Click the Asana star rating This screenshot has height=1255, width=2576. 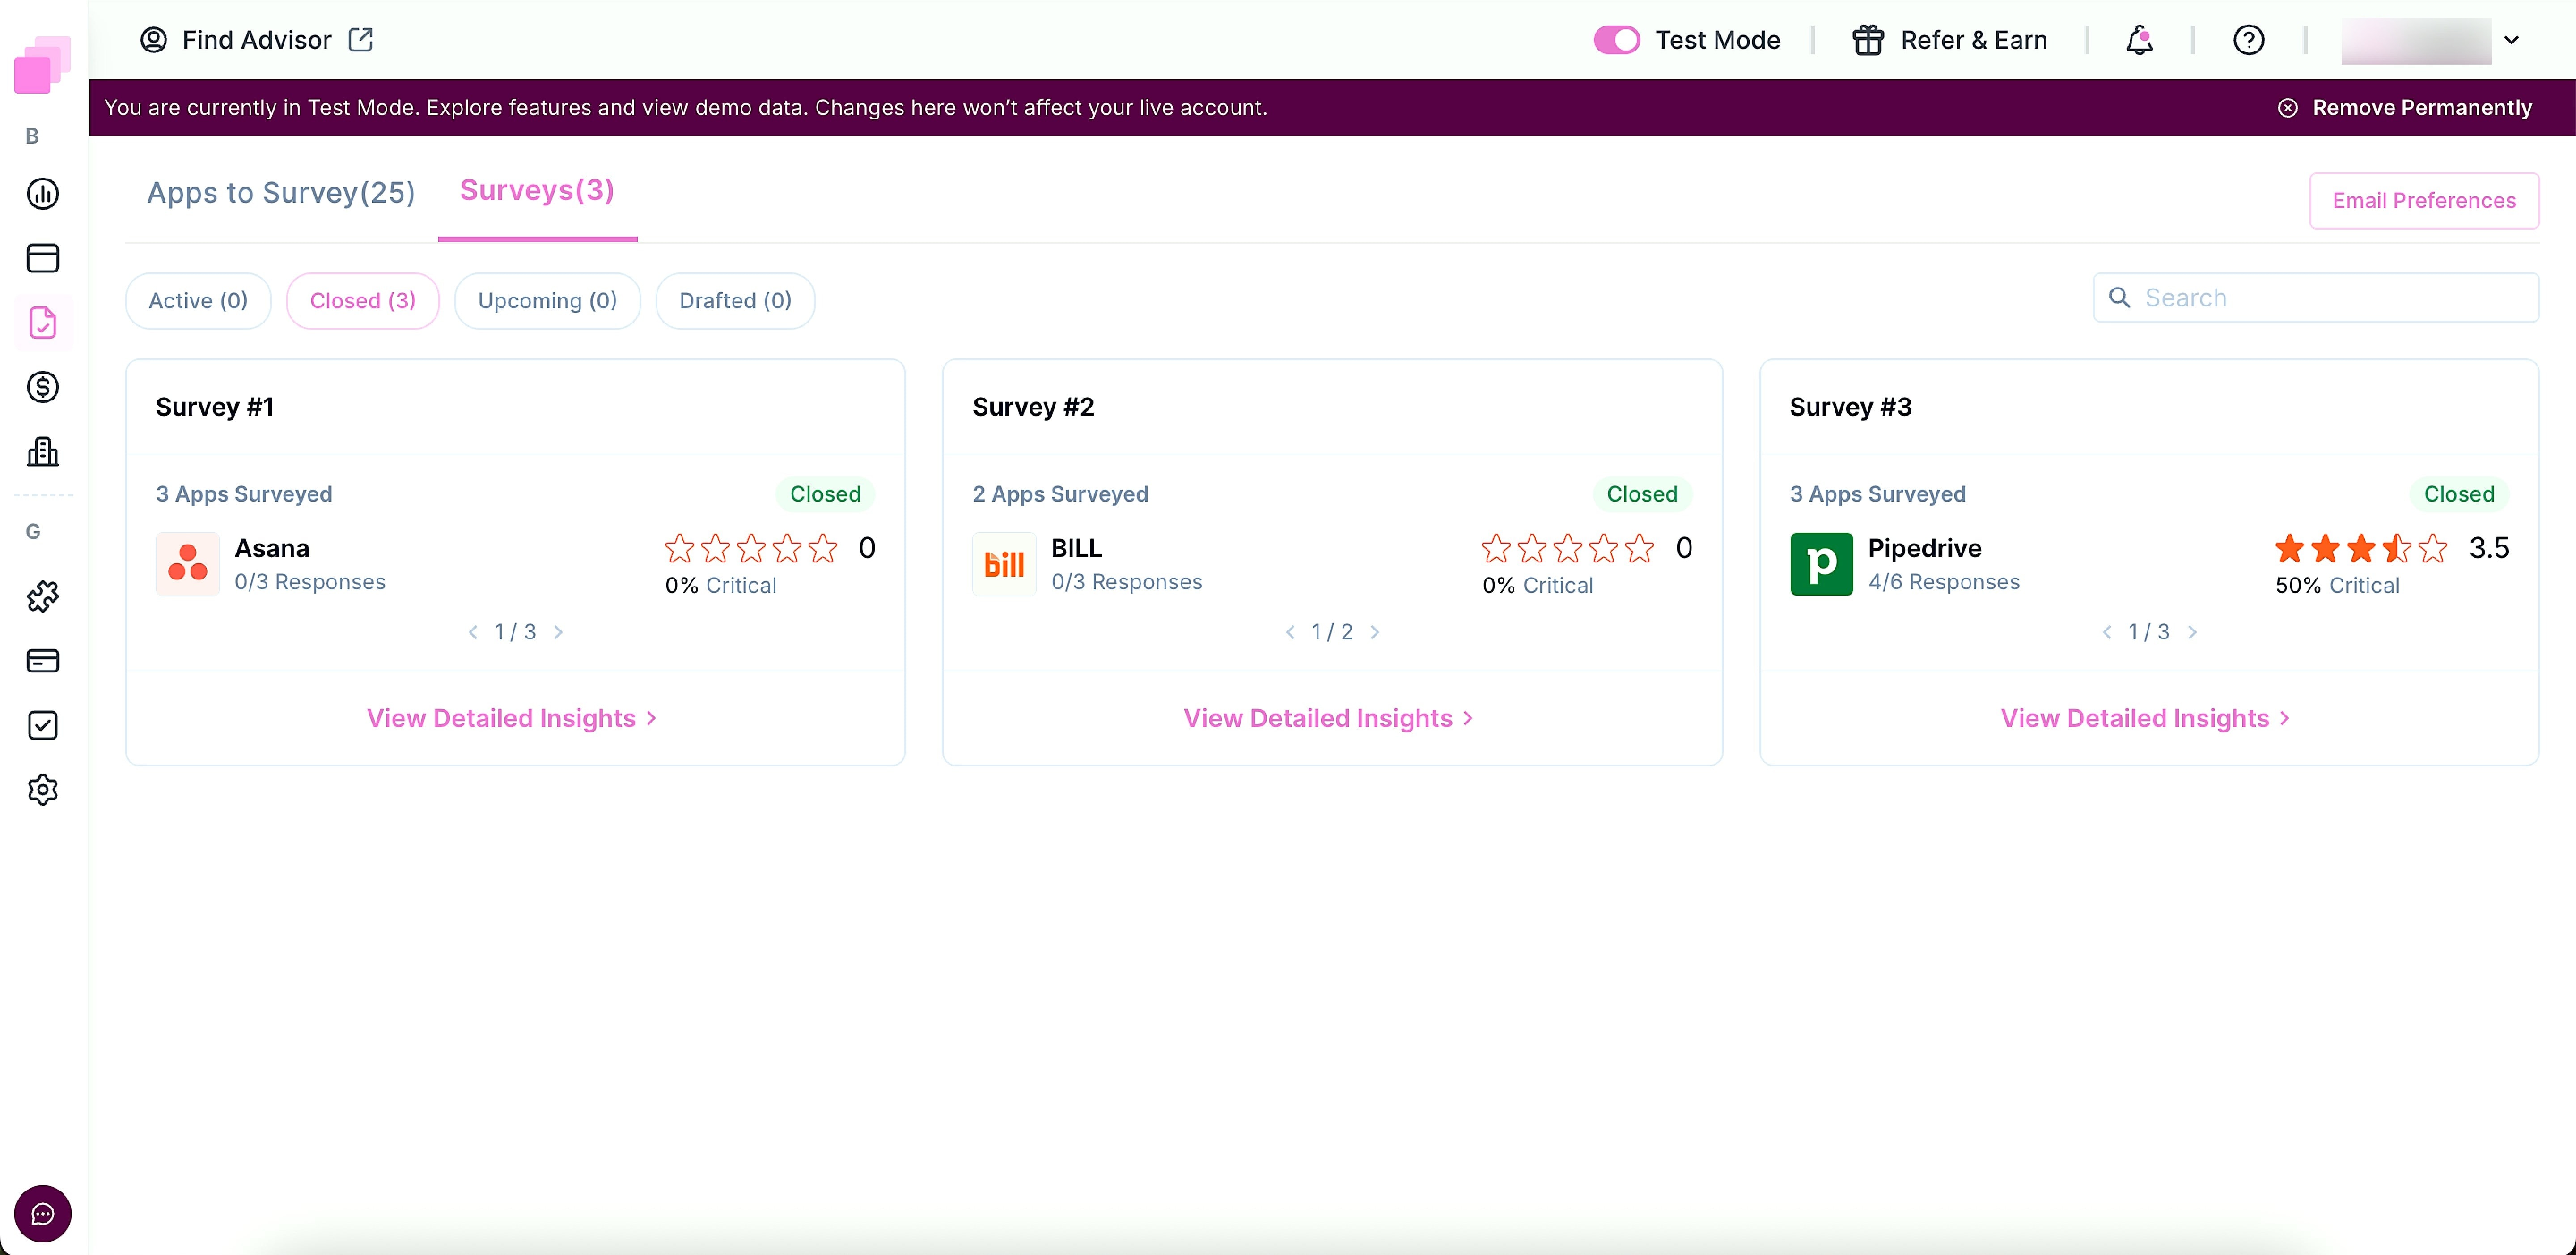point(751,549)
